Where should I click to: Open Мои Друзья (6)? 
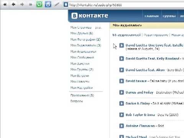pos(82,33)
